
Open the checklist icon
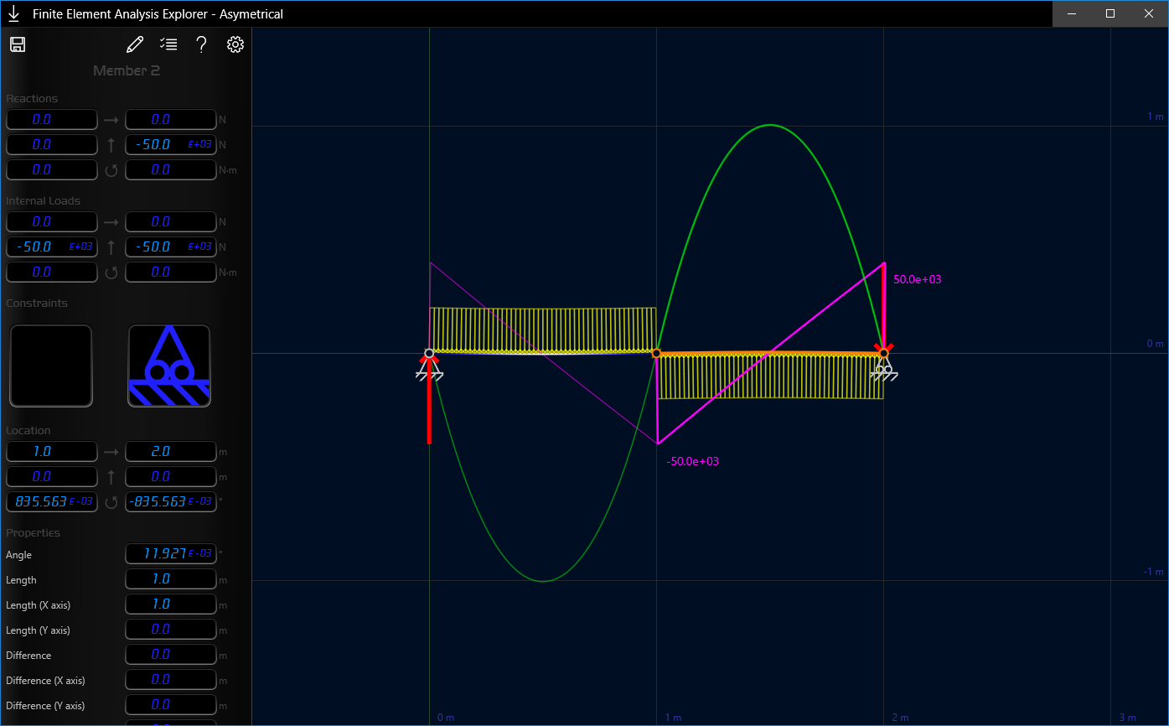pos(168,44)
